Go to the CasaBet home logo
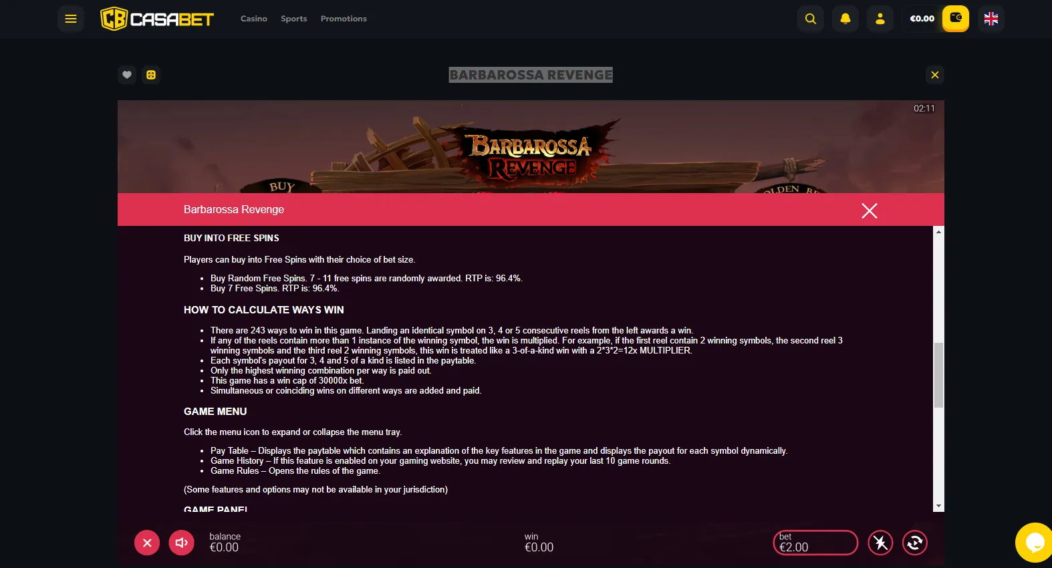The height and width of the screenshot is (568, 1052). pyautogui.click(x=157, y=19)
